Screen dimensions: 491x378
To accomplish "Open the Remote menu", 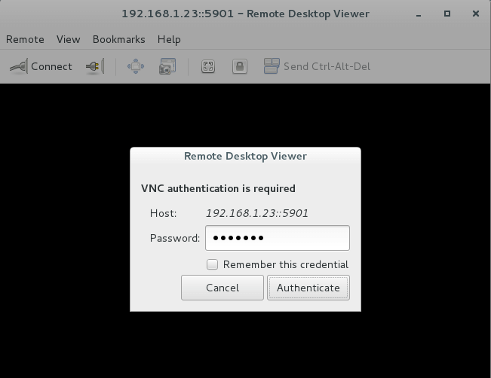I will click(x=25, y=39).
